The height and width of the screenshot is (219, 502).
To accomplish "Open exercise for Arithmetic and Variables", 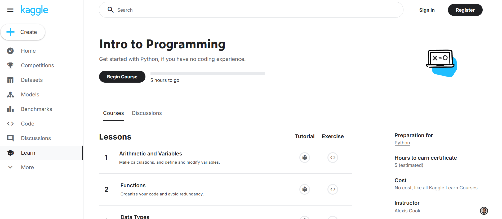I will tap(333, 158).
